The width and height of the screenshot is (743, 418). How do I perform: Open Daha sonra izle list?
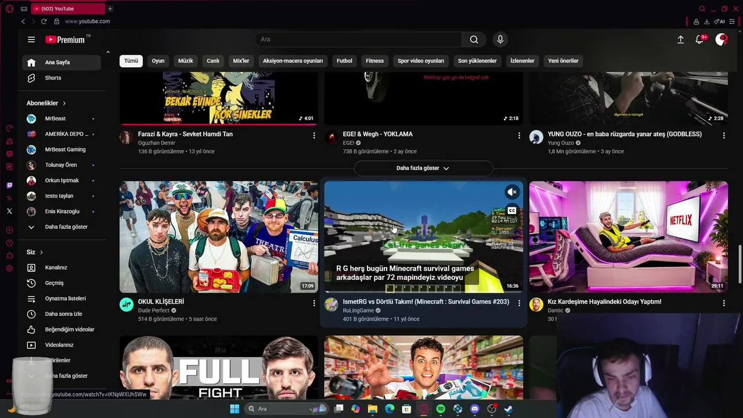point(62,314)
